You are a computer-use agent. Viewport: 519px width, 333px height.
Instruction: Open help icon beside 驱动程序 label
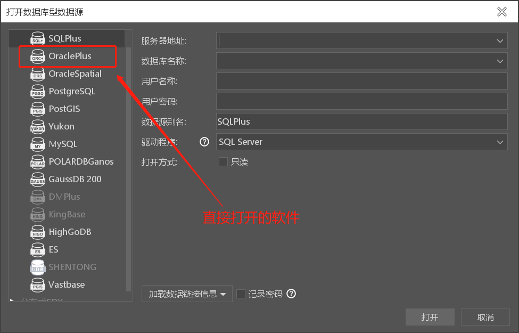[204, 142]
